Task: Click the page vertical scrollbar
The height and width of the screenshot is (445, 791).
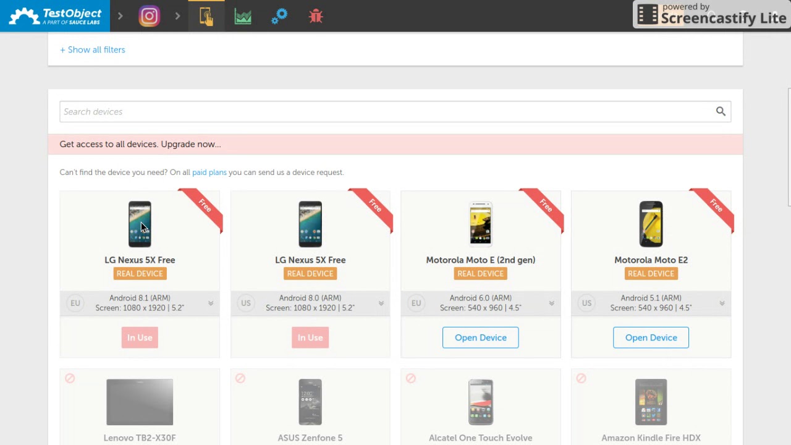Action: (789, 148)
